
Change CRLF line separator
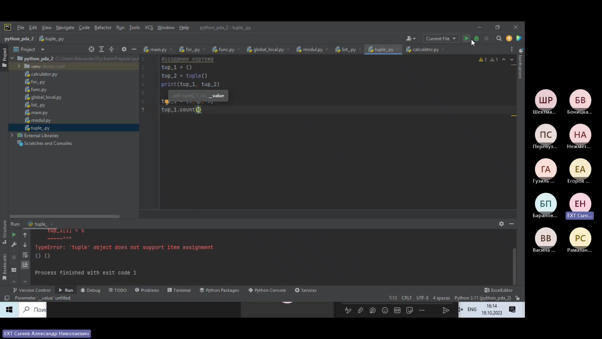407,298
